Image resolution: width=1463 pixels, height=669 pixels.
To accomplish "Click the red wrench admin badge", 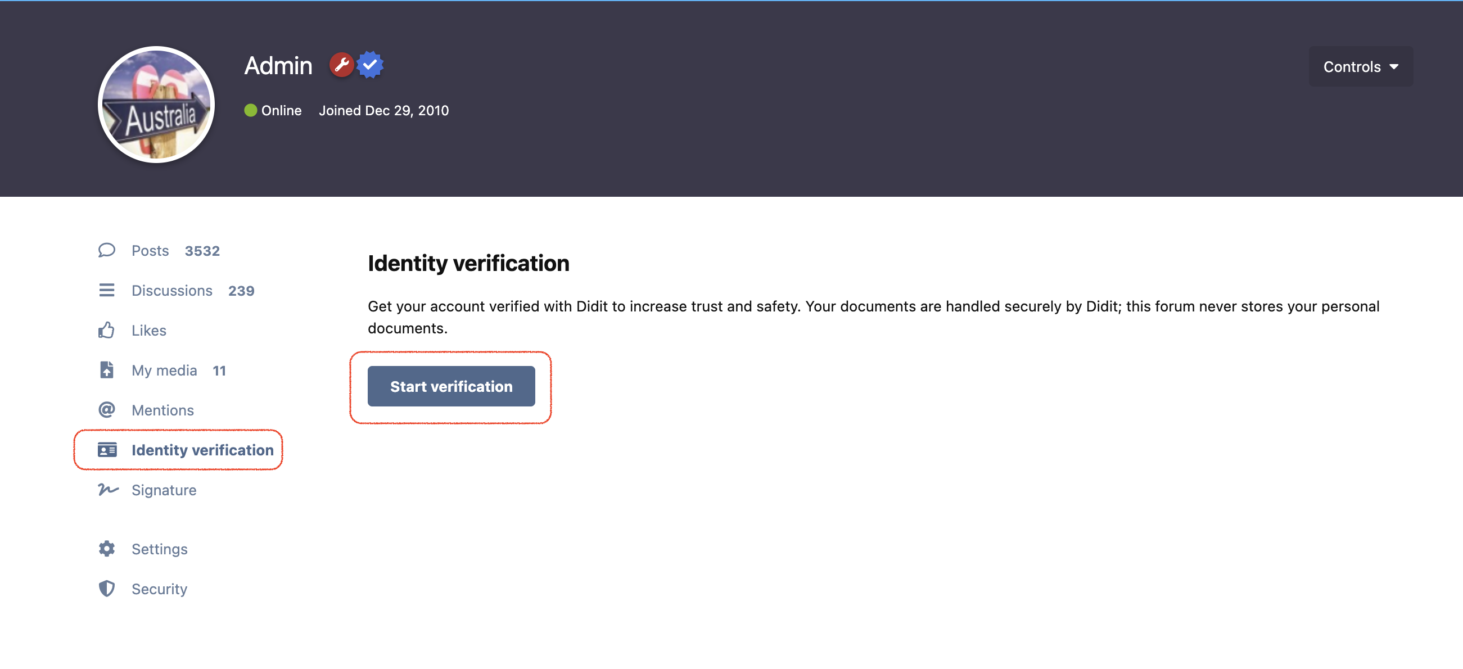I will click(341, 65).
